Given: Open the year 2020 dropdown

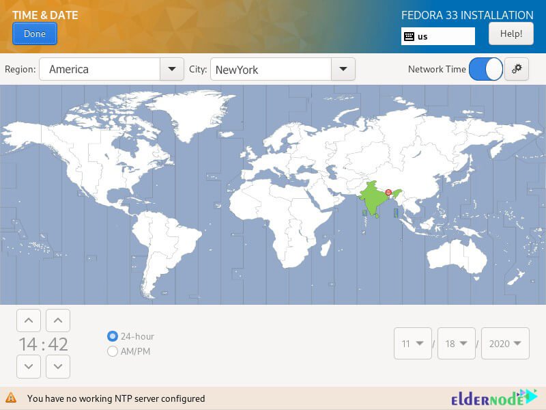Looking at the screenshot, I should coord(505,344).
